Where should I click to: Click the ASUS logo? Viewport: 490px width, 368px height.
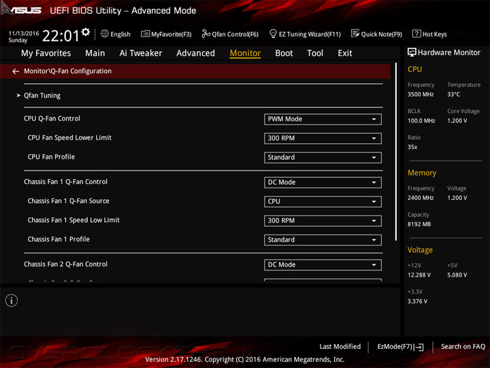tap(21, 10)
